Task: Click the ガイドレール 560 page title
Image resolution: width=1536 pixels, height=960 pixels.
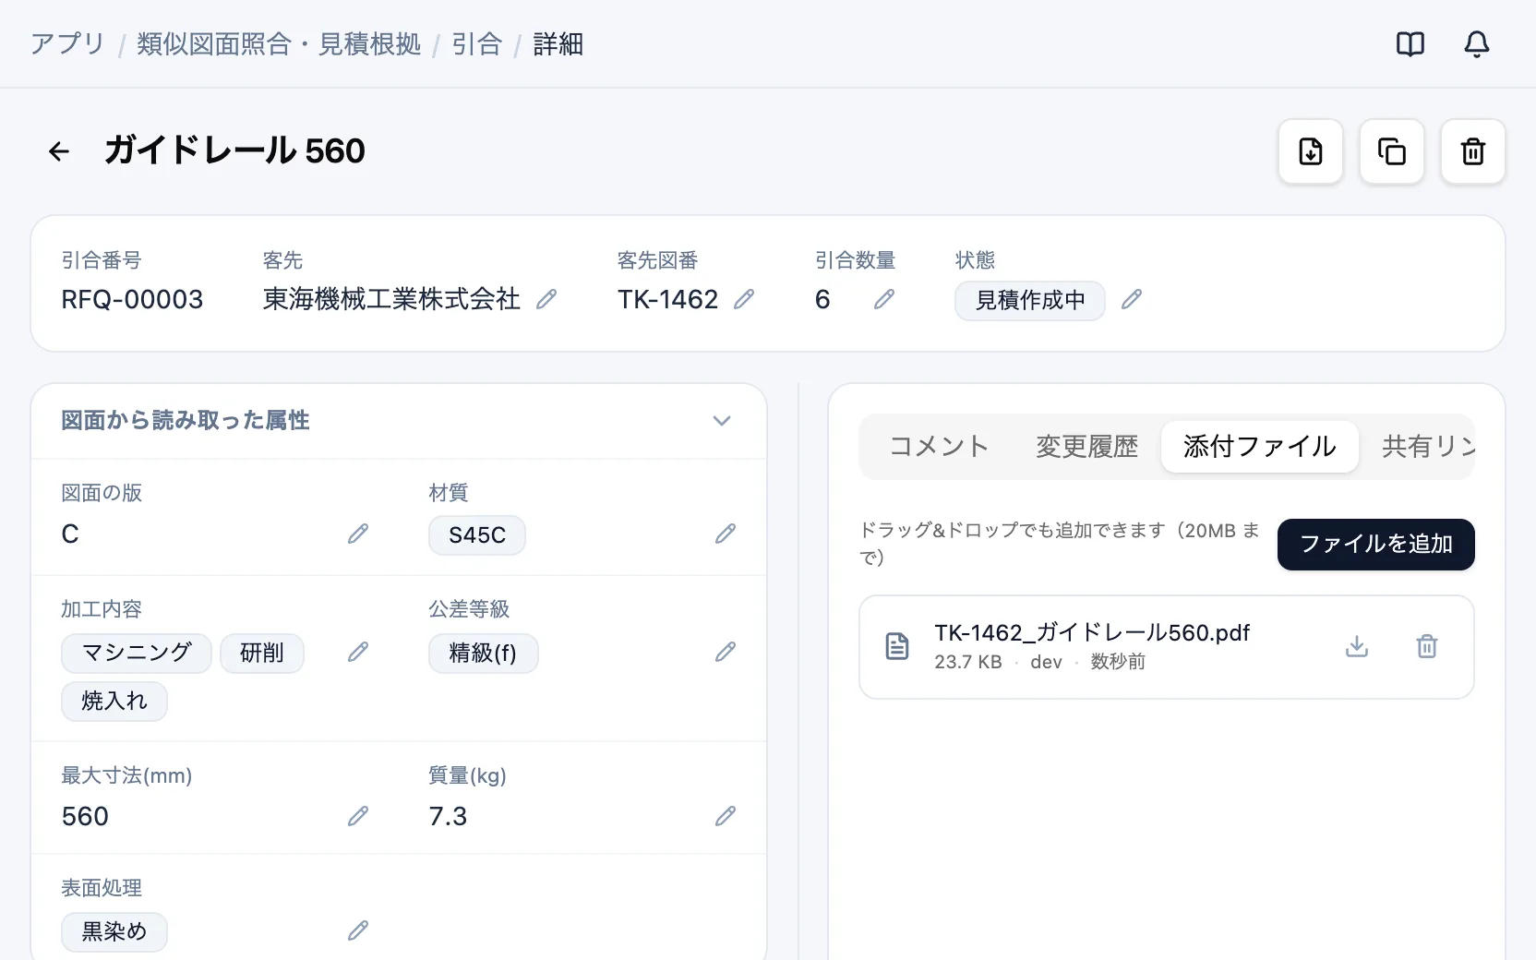Action: [x=234, y=150]
